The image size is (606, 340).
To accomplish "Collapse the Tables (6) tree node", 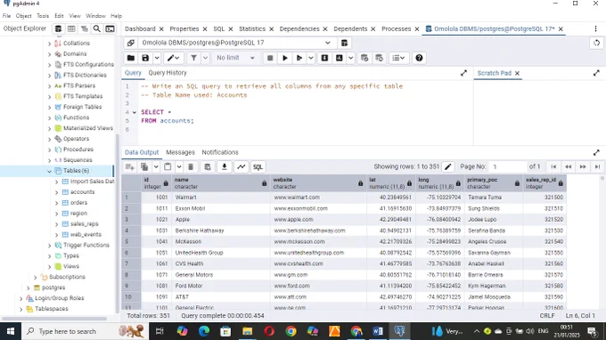I will (x=50, y=171).
